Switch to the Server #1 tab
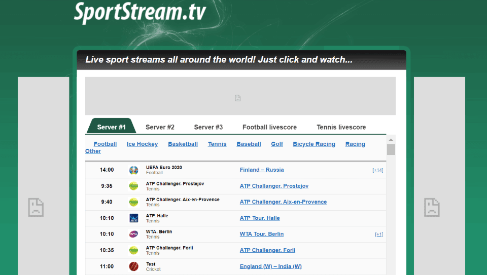This screenshot has width=487, height=275. 111,127
